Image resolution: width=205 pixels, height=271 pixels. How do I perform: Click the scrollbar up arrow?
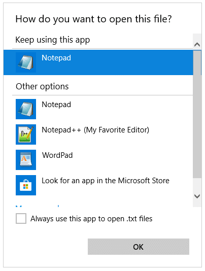tap(197, 45)
